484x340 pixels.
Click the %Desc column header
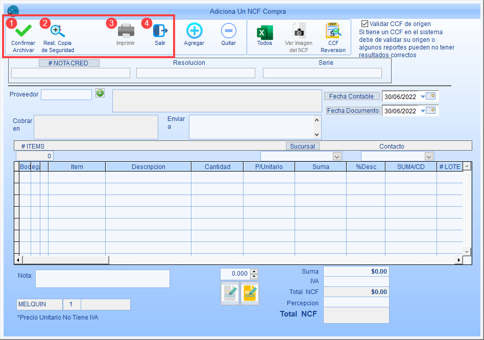click(x=366, y=166)
